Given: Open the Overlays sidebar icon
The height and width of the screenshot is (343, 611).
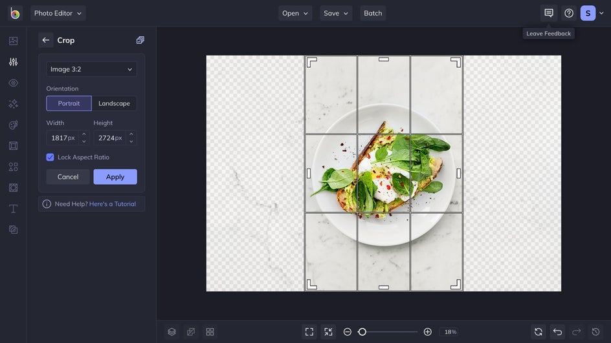Looking at the screenshot, I should 13,188.
